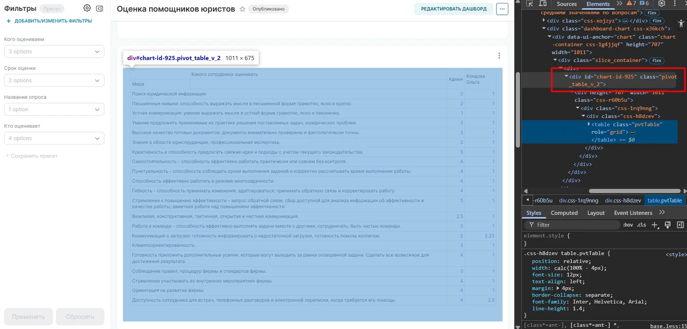Favorite the dashboard with the star icon

click(242, 9)
